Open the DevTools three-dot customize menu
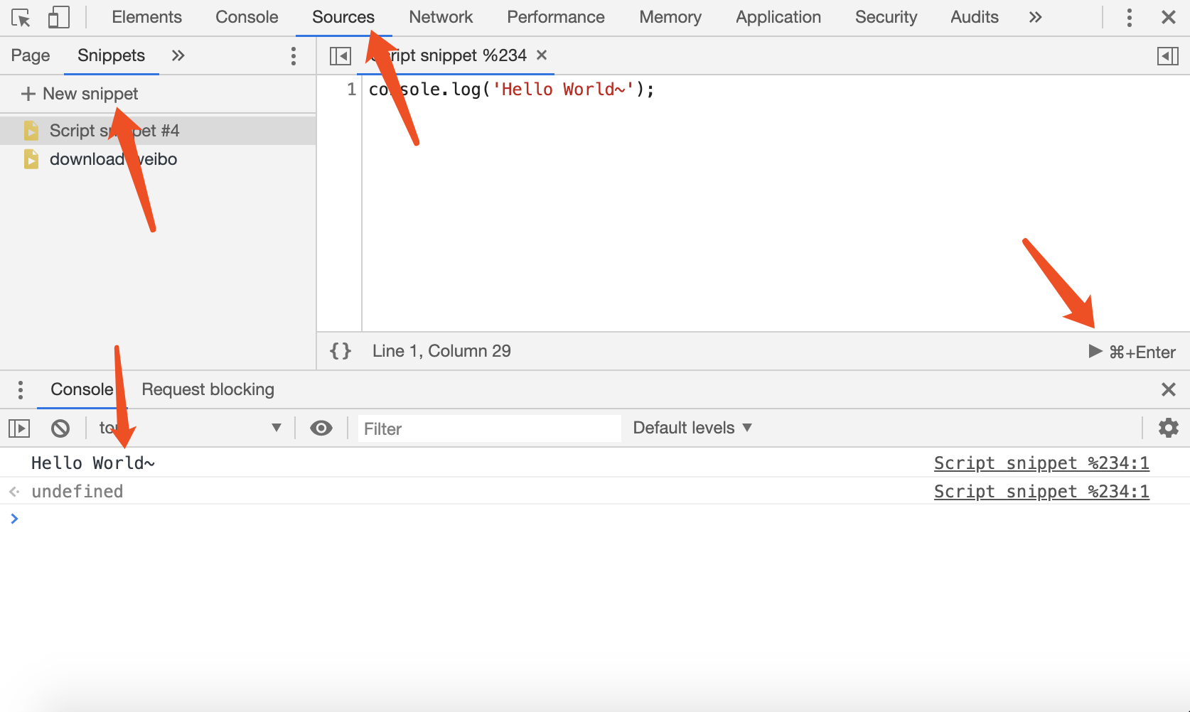The height and width of the screenshot is (712, 1190). (1129, 17)
